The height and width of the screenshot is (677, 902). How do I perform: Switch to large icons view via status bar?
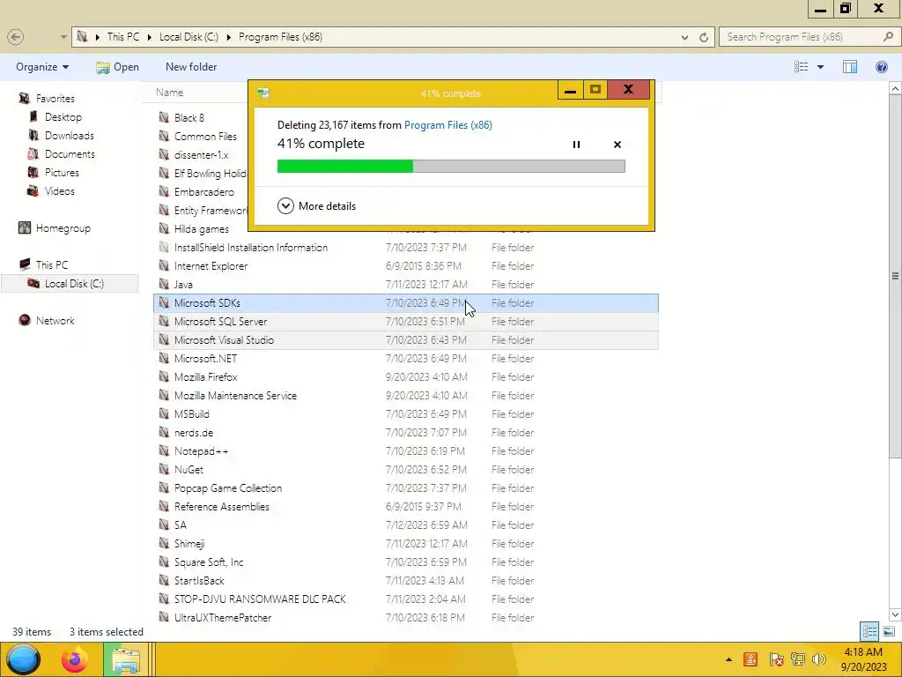coord(888,631)
